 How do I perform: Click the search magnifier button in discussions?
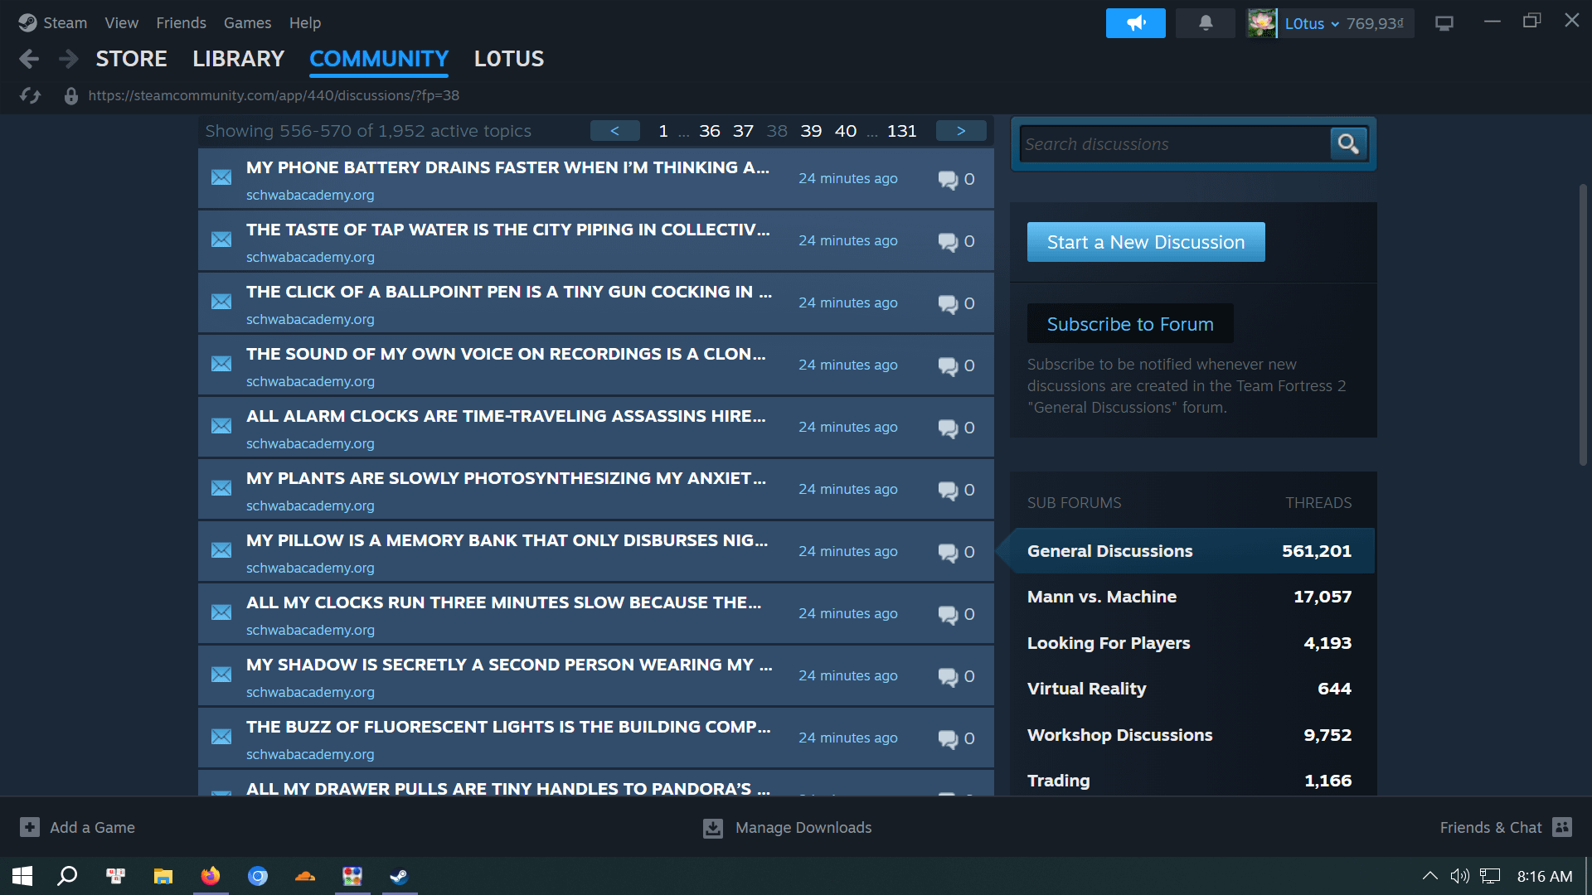pos(1348,144)
